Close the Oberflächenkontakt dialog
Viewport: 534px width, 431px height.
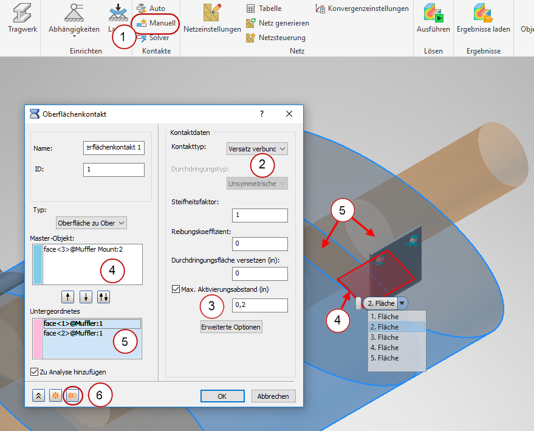click(289, 114)
